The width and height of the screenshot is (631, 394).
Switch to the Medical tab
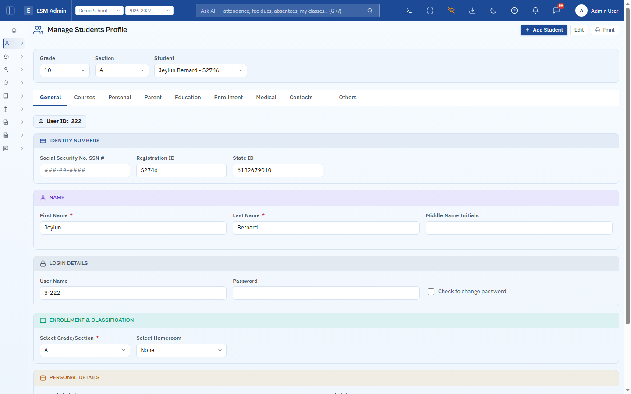(266, 98)
